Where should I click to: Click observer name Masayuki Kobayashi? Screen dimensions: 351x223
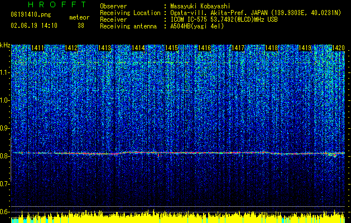coord(200,6)
